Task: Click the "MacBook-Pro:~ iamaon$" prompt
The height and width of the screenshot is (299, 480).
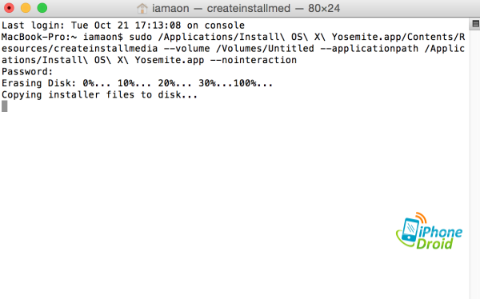Action: (x=62, y=37)
